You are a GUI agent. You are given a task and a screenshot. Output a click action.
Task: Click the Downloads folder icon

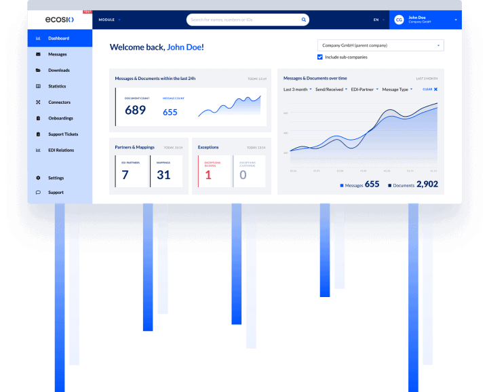coord(38,70)
